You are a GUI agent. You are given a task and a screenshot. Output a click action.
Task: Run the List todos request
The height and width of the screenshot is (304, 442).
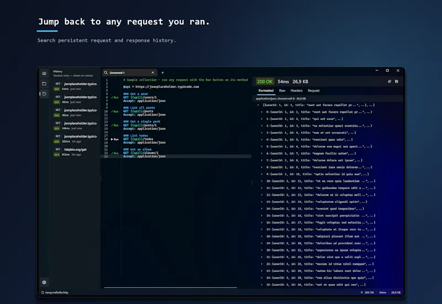click(x=115, y=139)
